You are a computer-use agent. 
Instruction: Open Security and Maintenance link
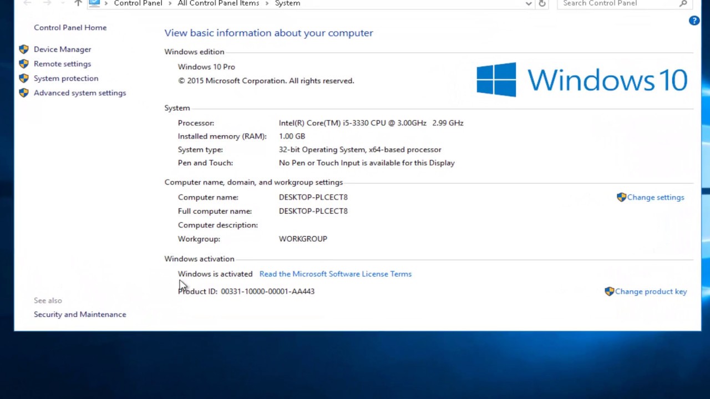point(80,314)
